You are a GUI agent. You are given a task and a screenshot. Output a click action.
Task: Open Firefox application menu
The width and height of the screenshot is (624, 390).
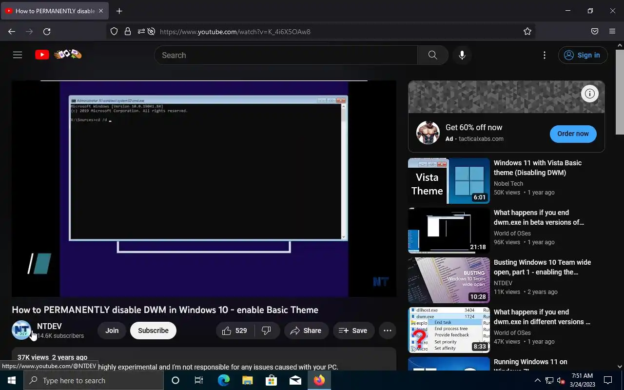612,31
